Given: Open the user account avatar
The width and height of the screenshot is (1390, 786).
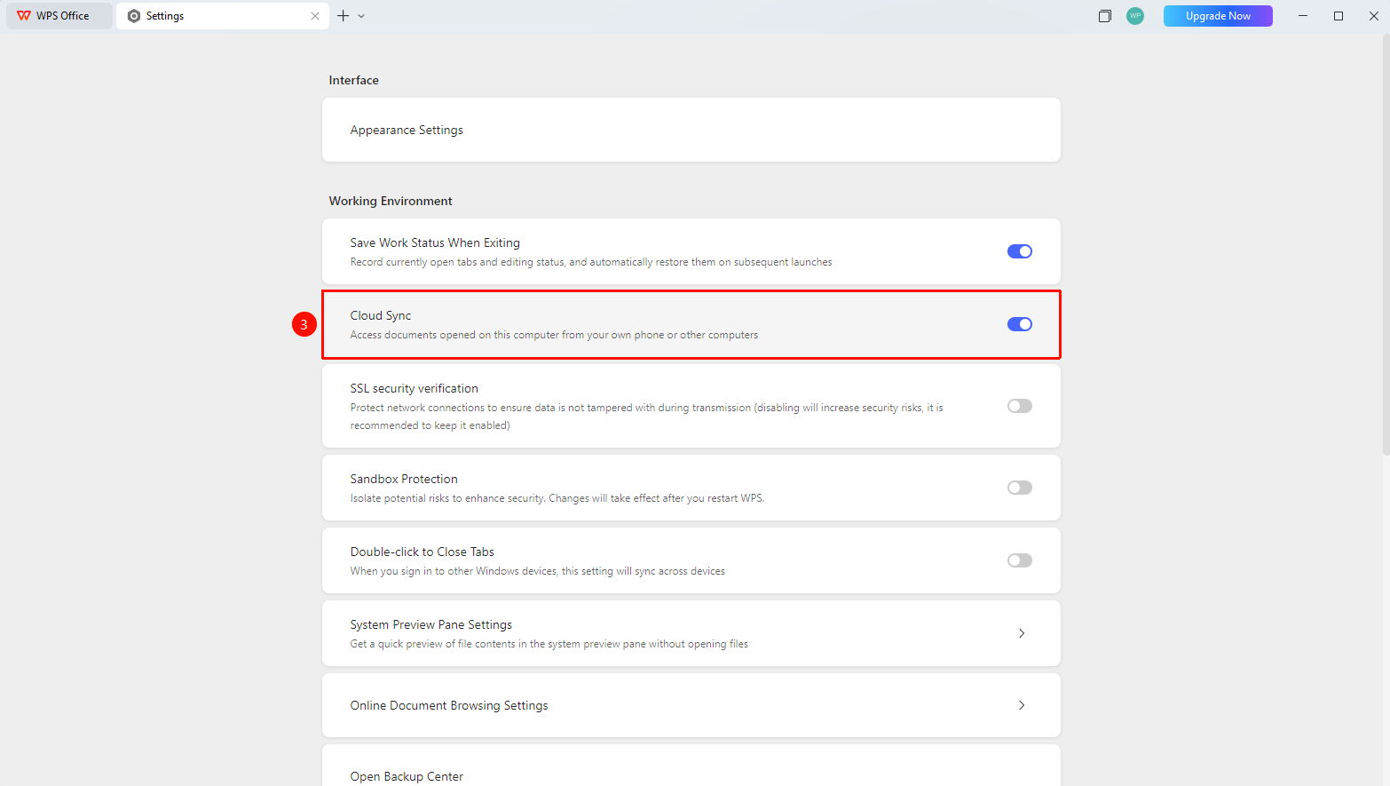Looking at the screenshot, I should tap(1135, 16).
